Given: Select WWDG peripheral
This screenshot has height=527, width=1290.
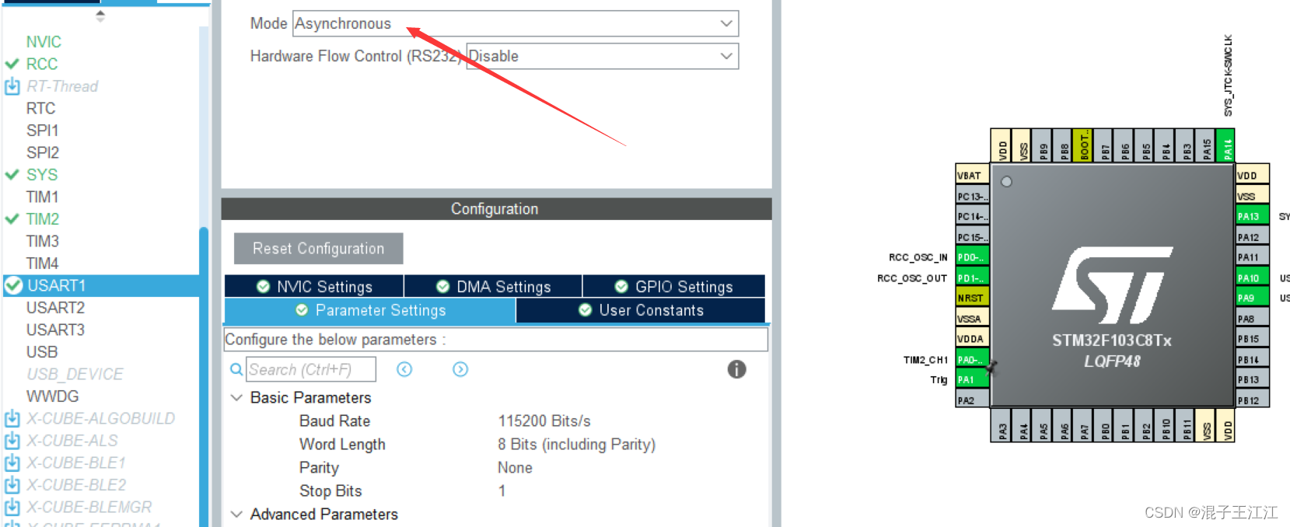Looking at the screenshot, I should coord(52,396).
